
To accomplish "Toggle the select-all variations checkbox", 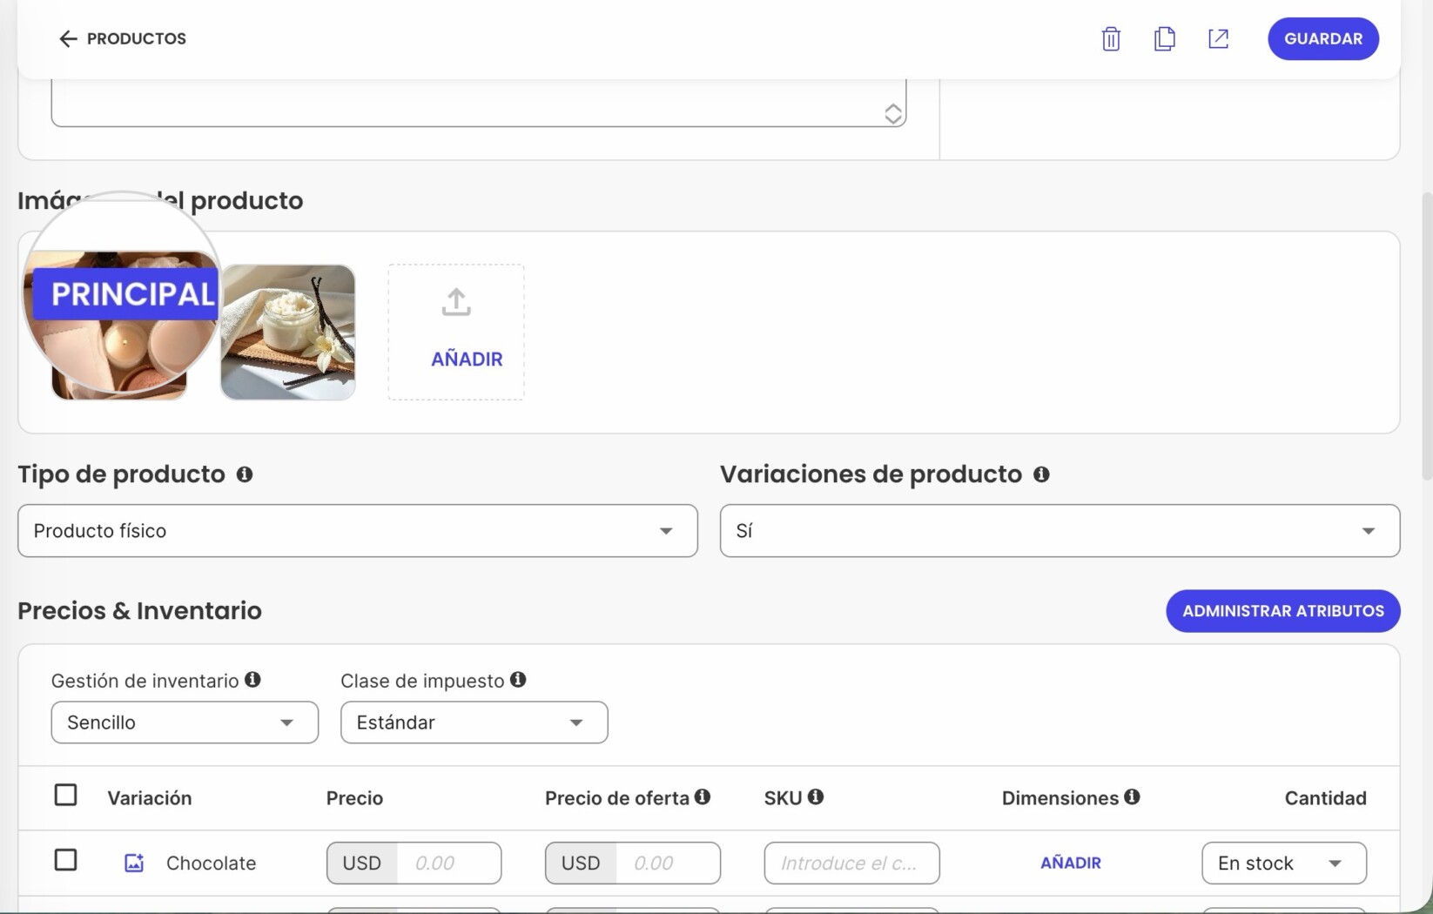I will (x=65, y=795).
